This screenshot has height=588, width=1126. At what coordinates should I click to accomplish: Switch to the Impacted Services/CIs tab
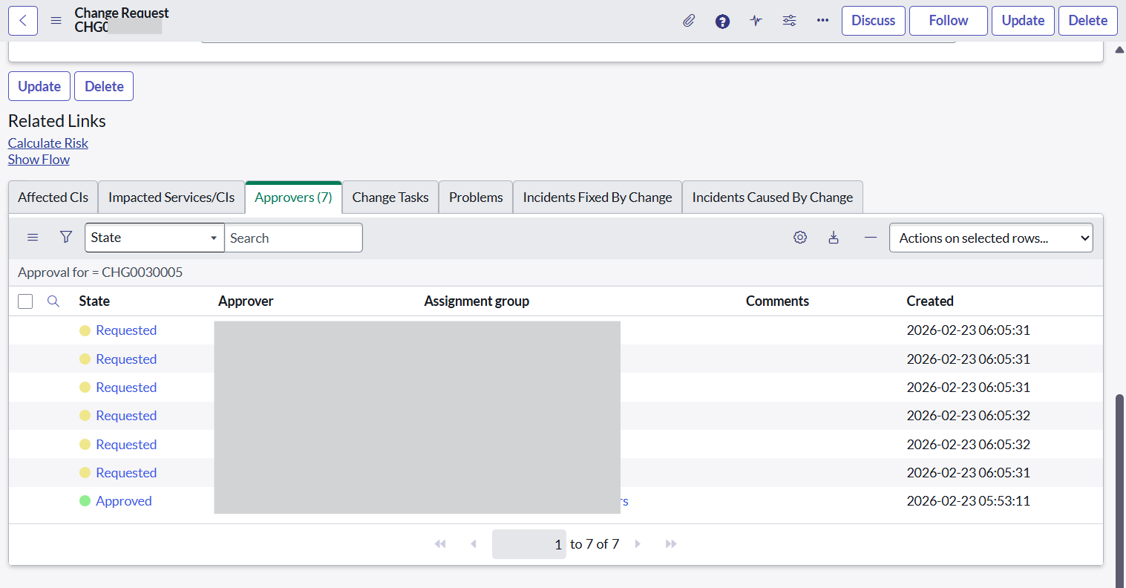[x=171, y=197]
